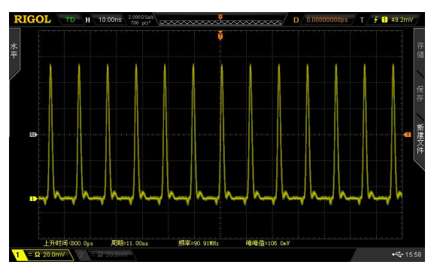
Task: Enable channel 2 at 20.0mV
Action: (105, 254)
